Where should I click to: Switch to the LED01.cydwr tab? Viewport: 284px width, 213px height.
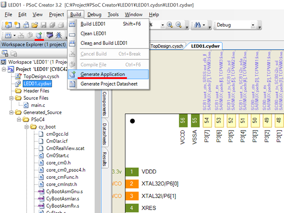205,46
